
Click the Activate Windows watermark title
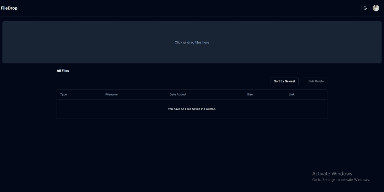(x=332, y=174)
